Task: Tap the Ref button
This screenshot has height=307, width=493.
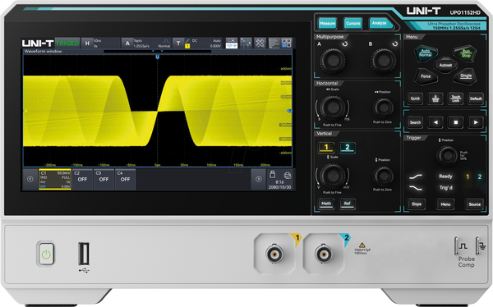Action: click(x=347, y=204)
